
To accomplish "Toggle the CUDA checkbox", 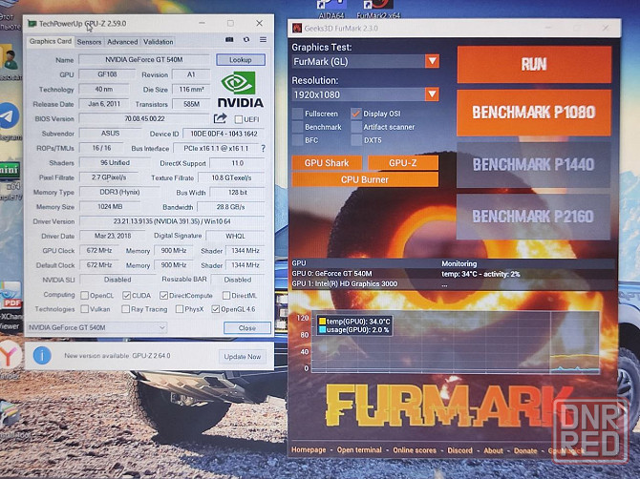I will (126, 295).
